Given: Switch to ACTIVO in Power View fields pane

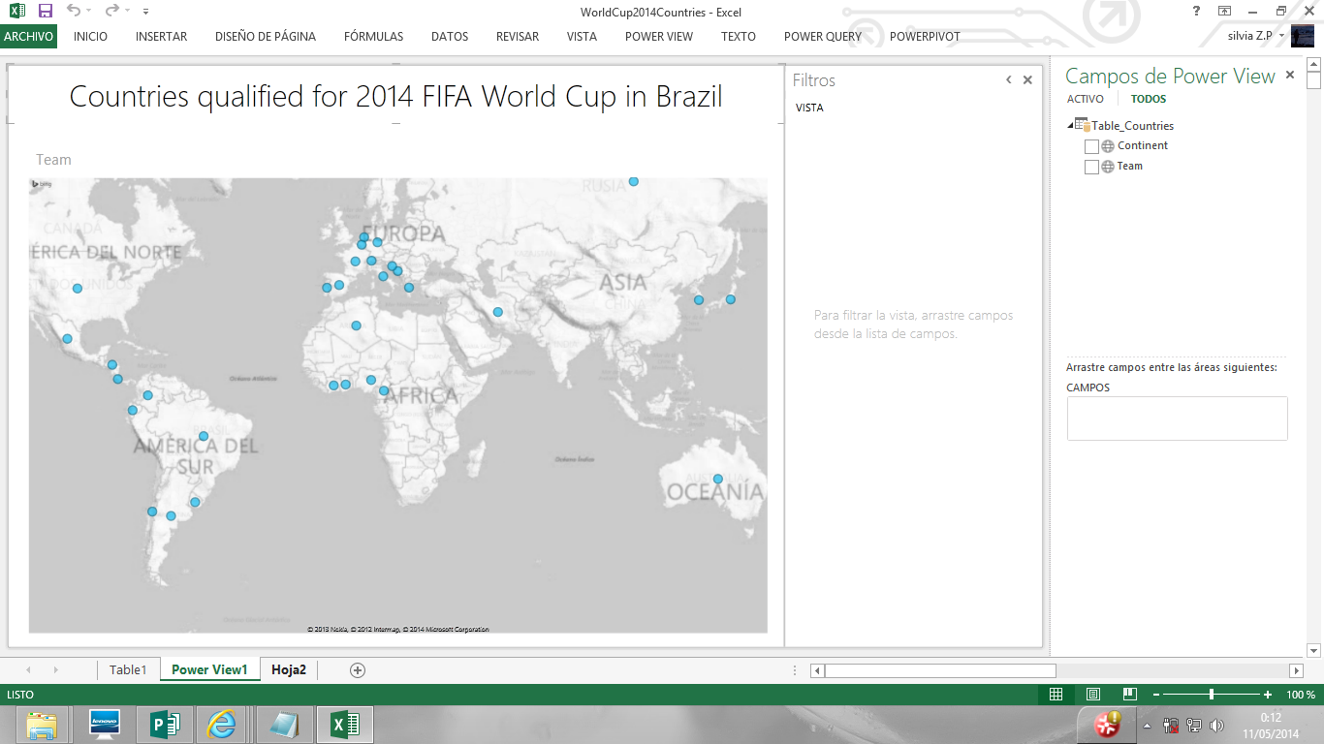Looking at the screenshot, I should click(x=1086, y=98).
